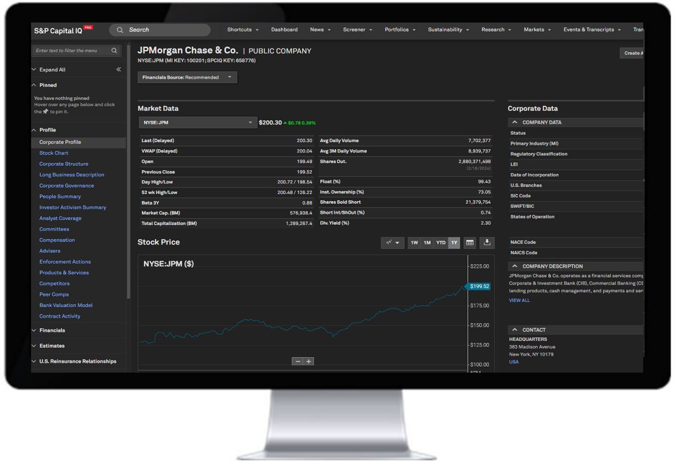Open the chart type icon dropdown

392,242
